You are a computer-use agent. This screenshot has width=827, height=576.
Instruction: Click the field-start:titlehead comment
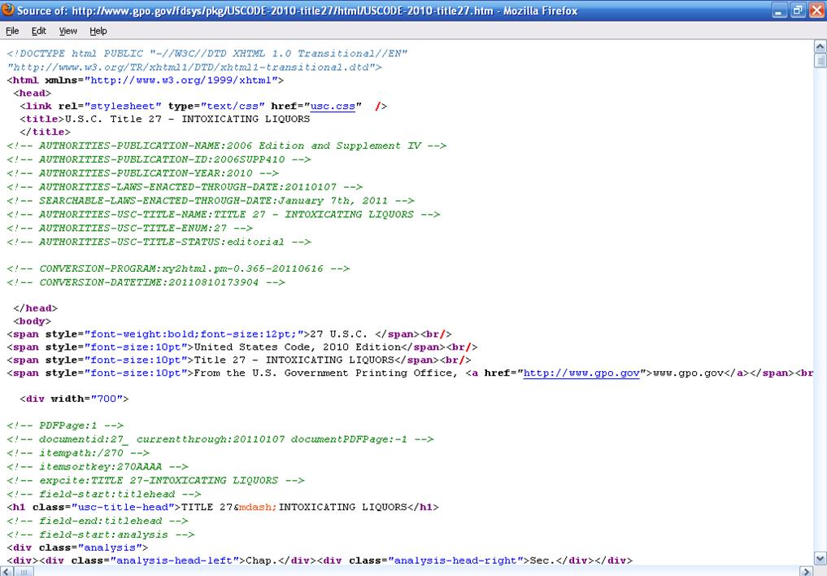(104, 494)
